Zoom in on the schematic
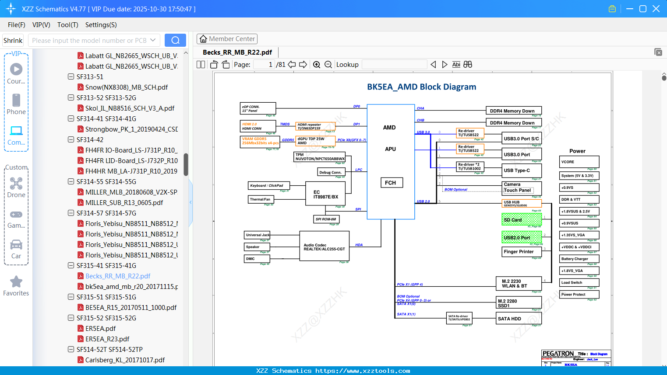 coord(317,65)
